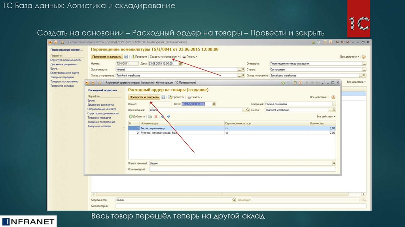Move row down with blue down arrow

168,117
